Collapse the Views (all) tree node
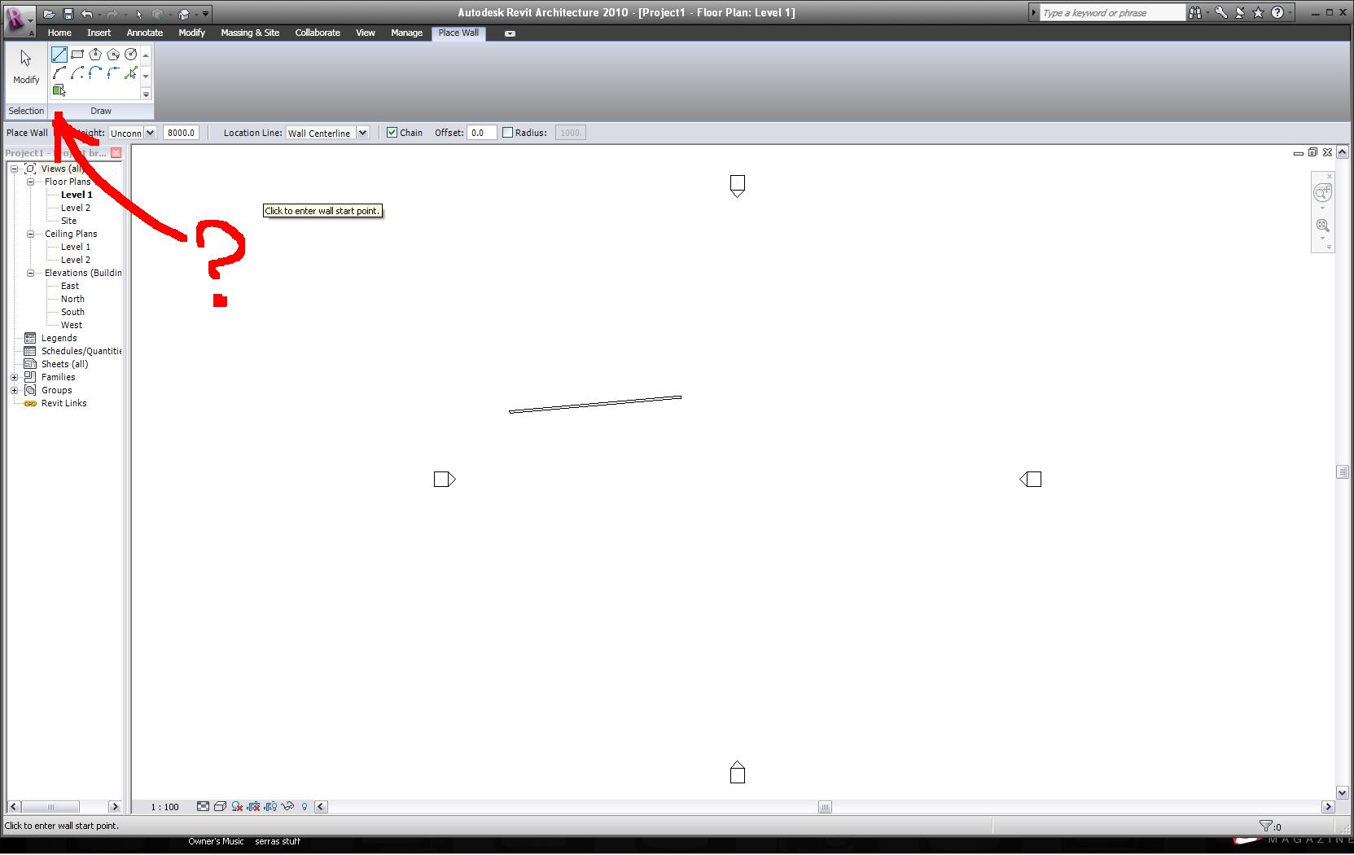Screen dimensions: 1354x855 15,169
